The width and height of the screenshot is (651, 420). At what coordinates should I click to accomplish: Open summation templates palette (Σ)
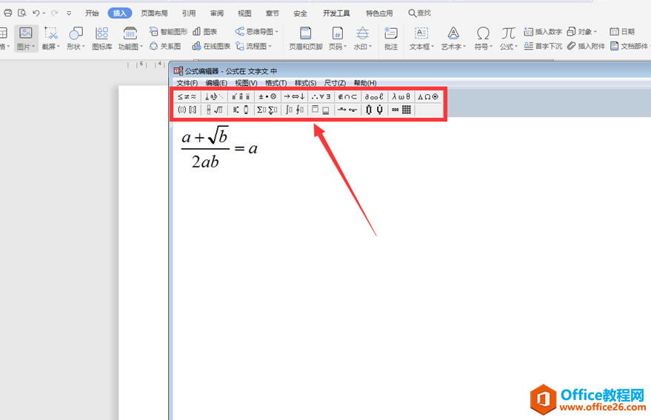(x=267, y=110)
